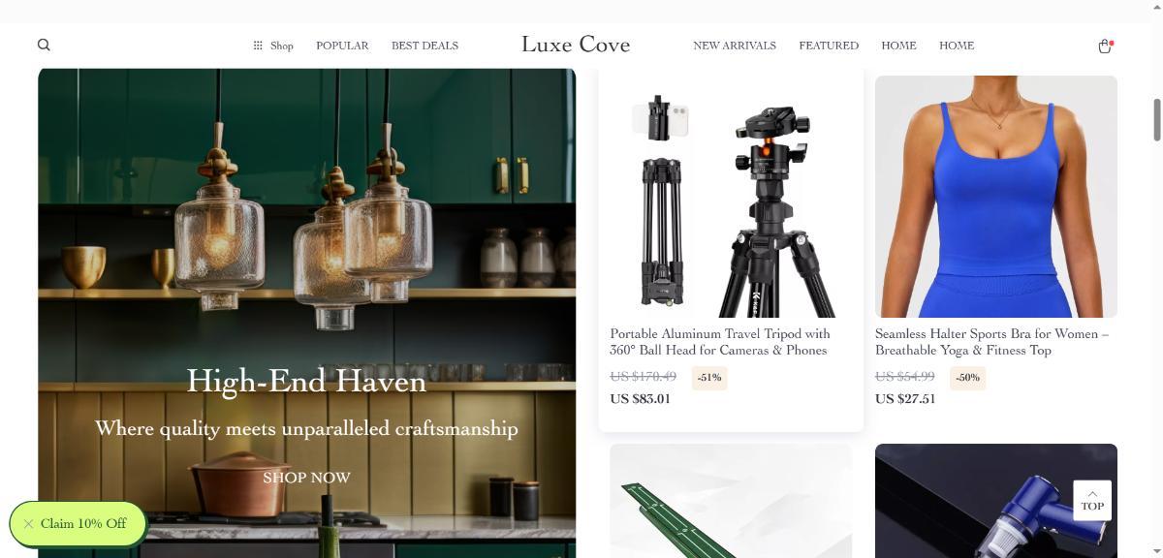Open the blue handheld vacuum product image

point(996,501)
